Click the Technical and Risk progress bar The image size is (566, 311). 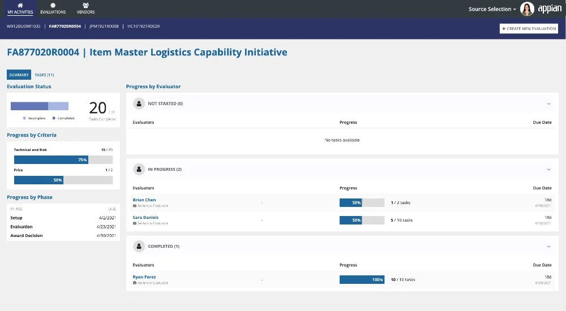click(63, 160)
